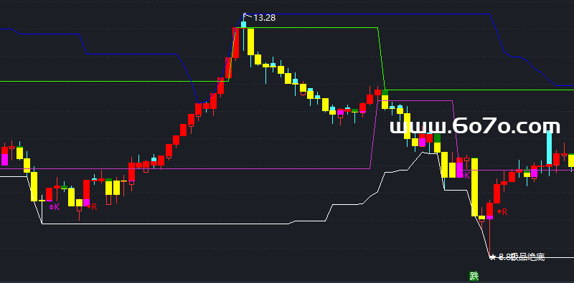Click the red R marker beside the left red-and-magenta candle

tap(95, 206)
